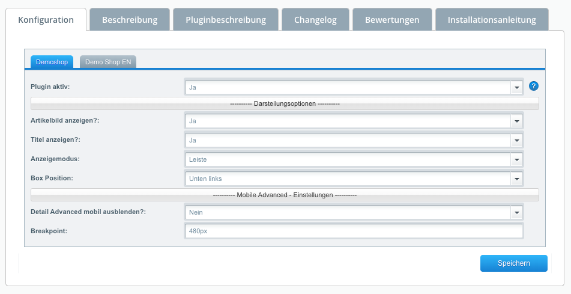Open the Bewertungen tab

point(392,20)
